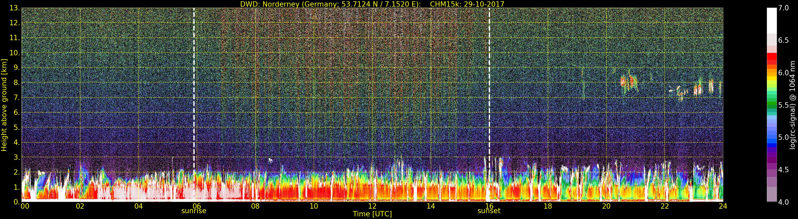This screenshot has height=219, width=798.
Task: Select the 04 tick on the time axis
Action: (139, 206)
